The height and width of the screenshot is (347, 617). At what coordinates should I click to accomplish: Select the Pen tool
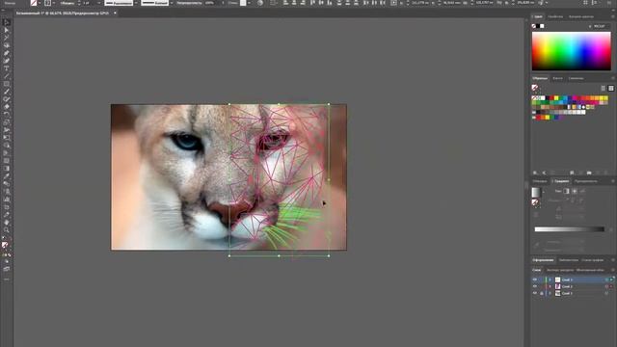click(x=7, y=53)
